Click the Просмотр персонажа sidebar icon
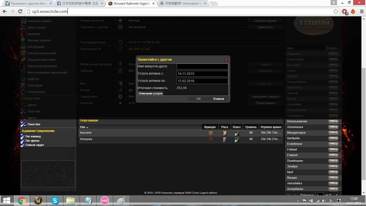366x206 pixels. point(23,66)
